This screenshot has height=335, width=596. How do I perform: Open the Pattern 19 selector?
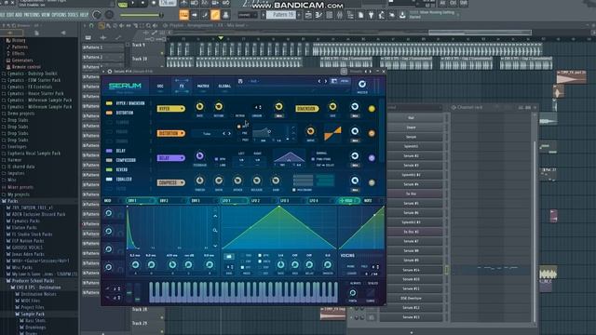click(x=280, y=15)
